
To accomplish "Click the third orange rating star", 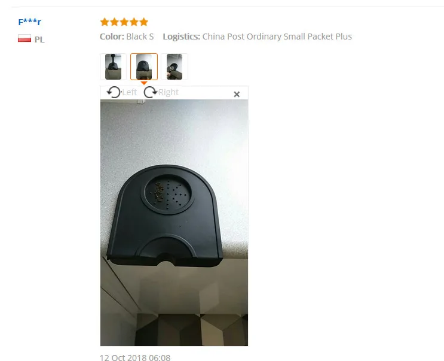I will [x=124, y=22].
